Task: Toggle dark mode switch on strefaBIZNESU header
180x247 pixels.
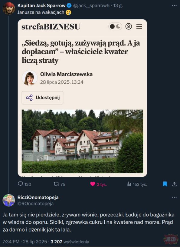Action: pyautogui.click(x=115, y=26)
